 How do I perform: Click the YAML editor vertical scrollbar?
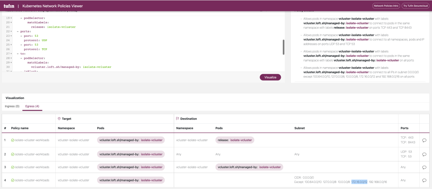(x=284, y=47)
